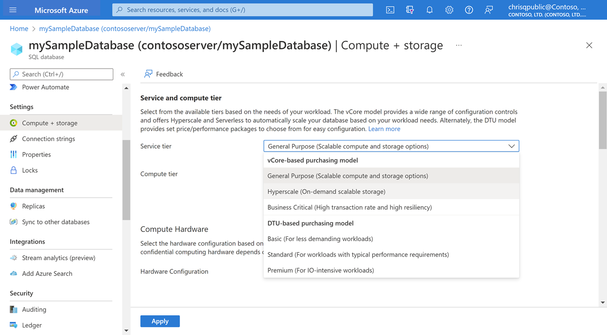Choose Business Critical tier option
The height and width of the screenshot is (335, 607).
click(x=349, y=207)
